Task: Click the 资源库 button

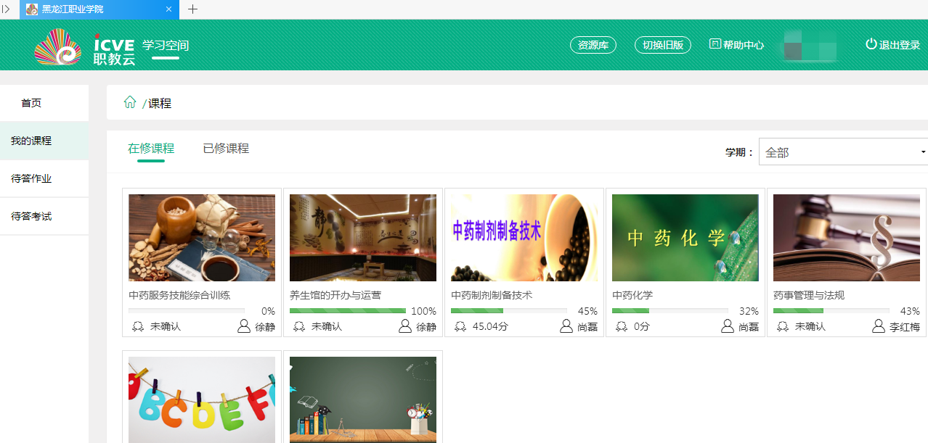Action: pos(593,45)
